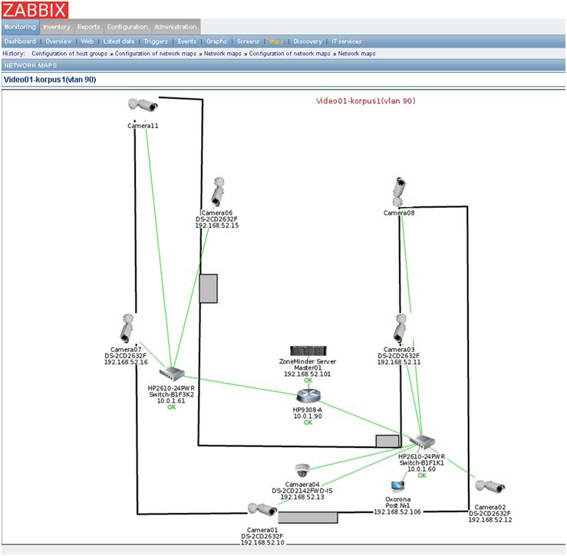This screenshot has height=556, width=567.
Task: Click the red map title Video01-korpus1(vlan 90)
Action: pos(365,101)
